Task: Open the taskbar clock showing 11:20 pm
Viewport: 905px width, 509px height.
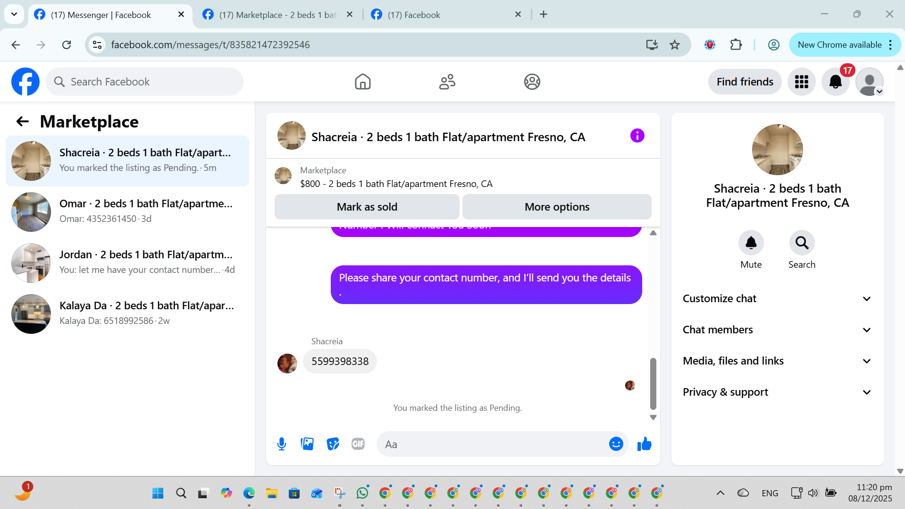Action: pos(870,493)
